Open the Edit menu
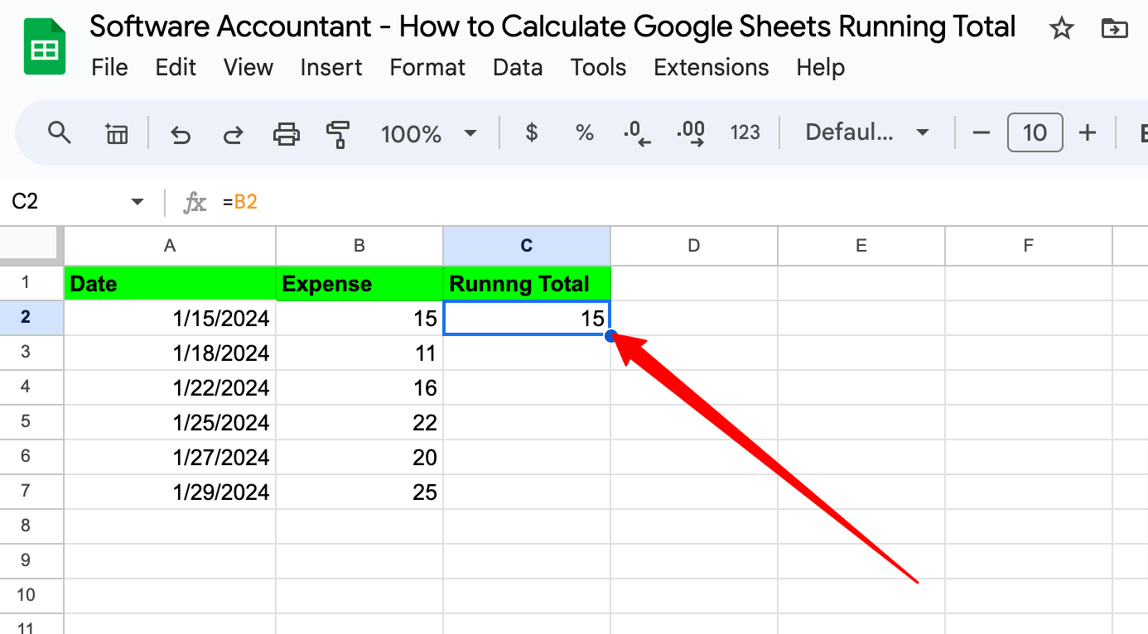Screen dimensions: 1148x634 pos(176,67)
